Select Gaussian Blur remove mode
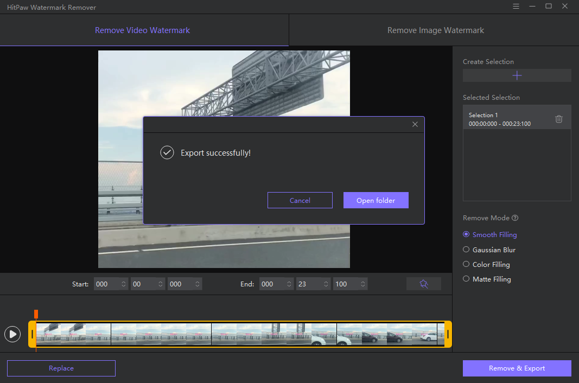 click(x=466, y=250)
